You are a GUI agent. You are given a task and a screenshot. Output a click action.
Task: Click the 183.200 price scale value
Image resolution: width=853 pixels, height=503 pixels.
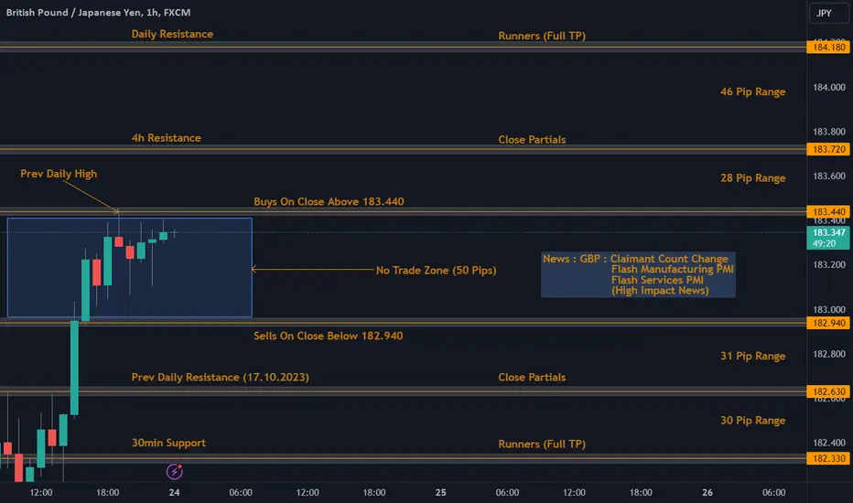(829, 265)
